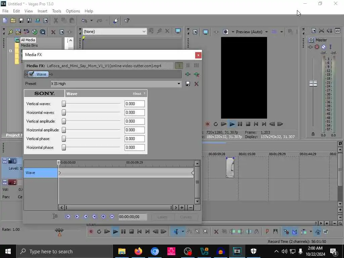344x258 pixels.
Task: Open the split screen dropdown arrow in preview
Action: [x=233, y=32]
